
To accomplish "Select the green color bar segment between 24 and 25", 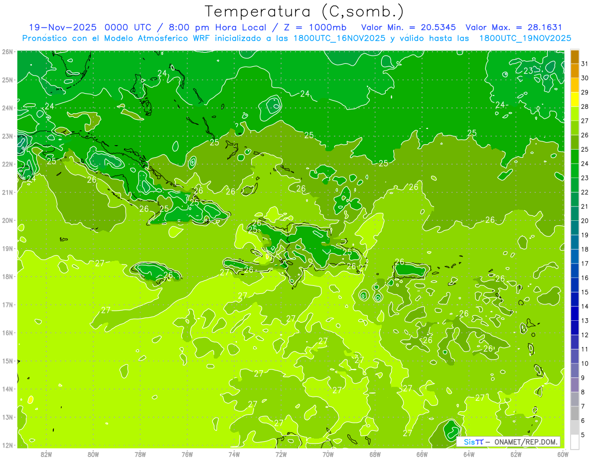I will (x=575, y=157).
